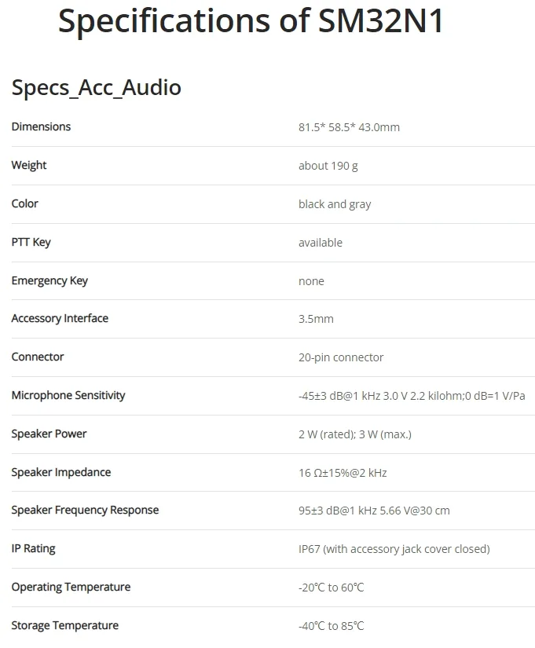Click the Dimensions label
Viewport: 535px width, 648px height.
[x=41, y=126]
